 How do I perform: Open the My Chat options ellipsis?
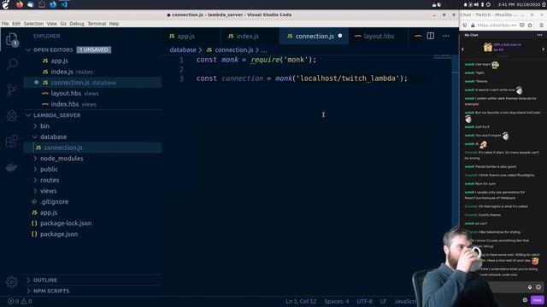(539, 35)
